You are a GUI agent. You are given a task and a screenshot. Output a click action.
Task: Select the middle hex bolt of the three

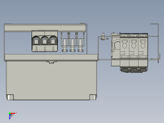tap(73, 45)
